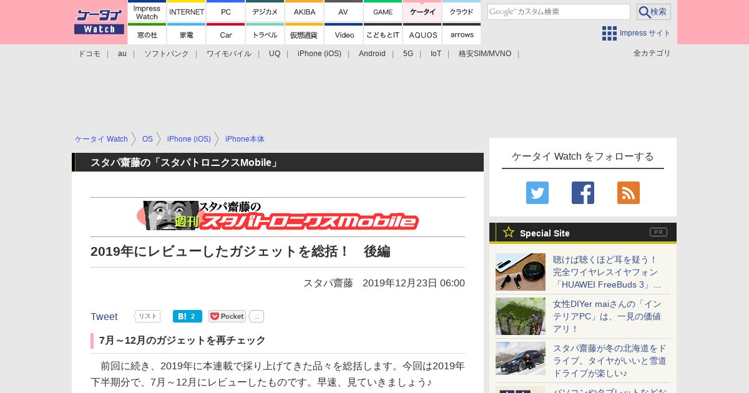Screen dimensions: 749x393
Task: Open インテリアPC article thumbnail
Action: [x=521, y=316]
